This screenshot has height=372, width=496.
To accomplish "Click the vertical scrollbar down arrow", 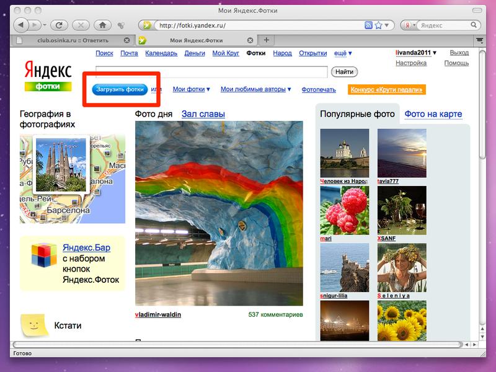I will click(x=482, y=337).
